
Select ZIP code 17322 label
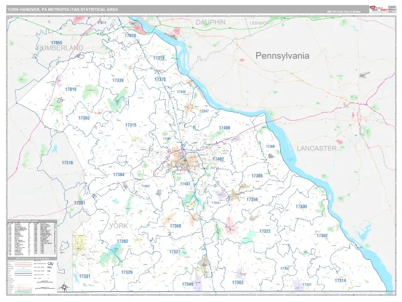tap(265, 231)
